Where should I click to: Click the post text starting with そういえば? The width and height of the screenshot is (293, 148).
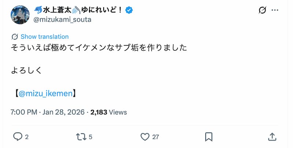(99, 48)
